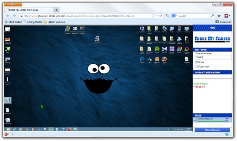
Task: Open the Dropbox shortcut on the desktop
Action: [172, 29]
